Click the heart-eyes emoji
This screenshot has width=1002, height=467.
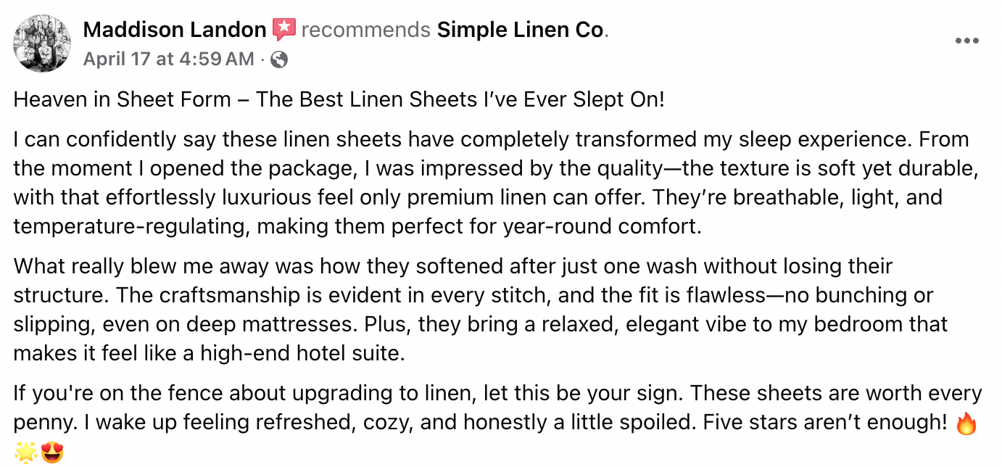point(51,452)
